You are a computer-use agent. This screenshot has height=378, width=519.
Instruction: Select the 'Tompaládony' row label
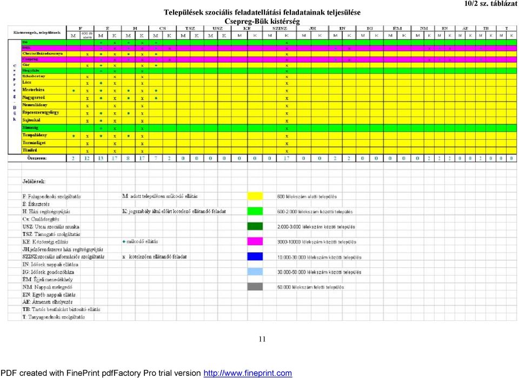pyautogui.click(x=35, y=135)
